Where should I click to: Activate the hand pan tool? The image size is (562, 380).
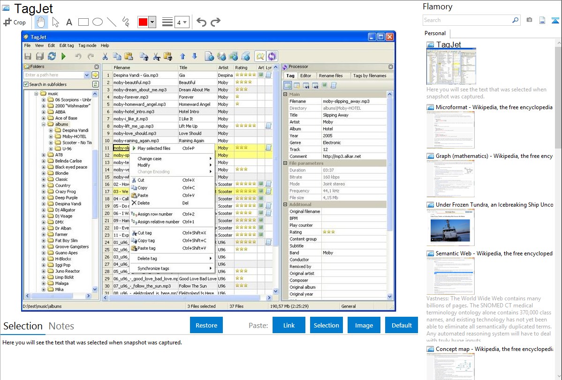coord(41,22)
